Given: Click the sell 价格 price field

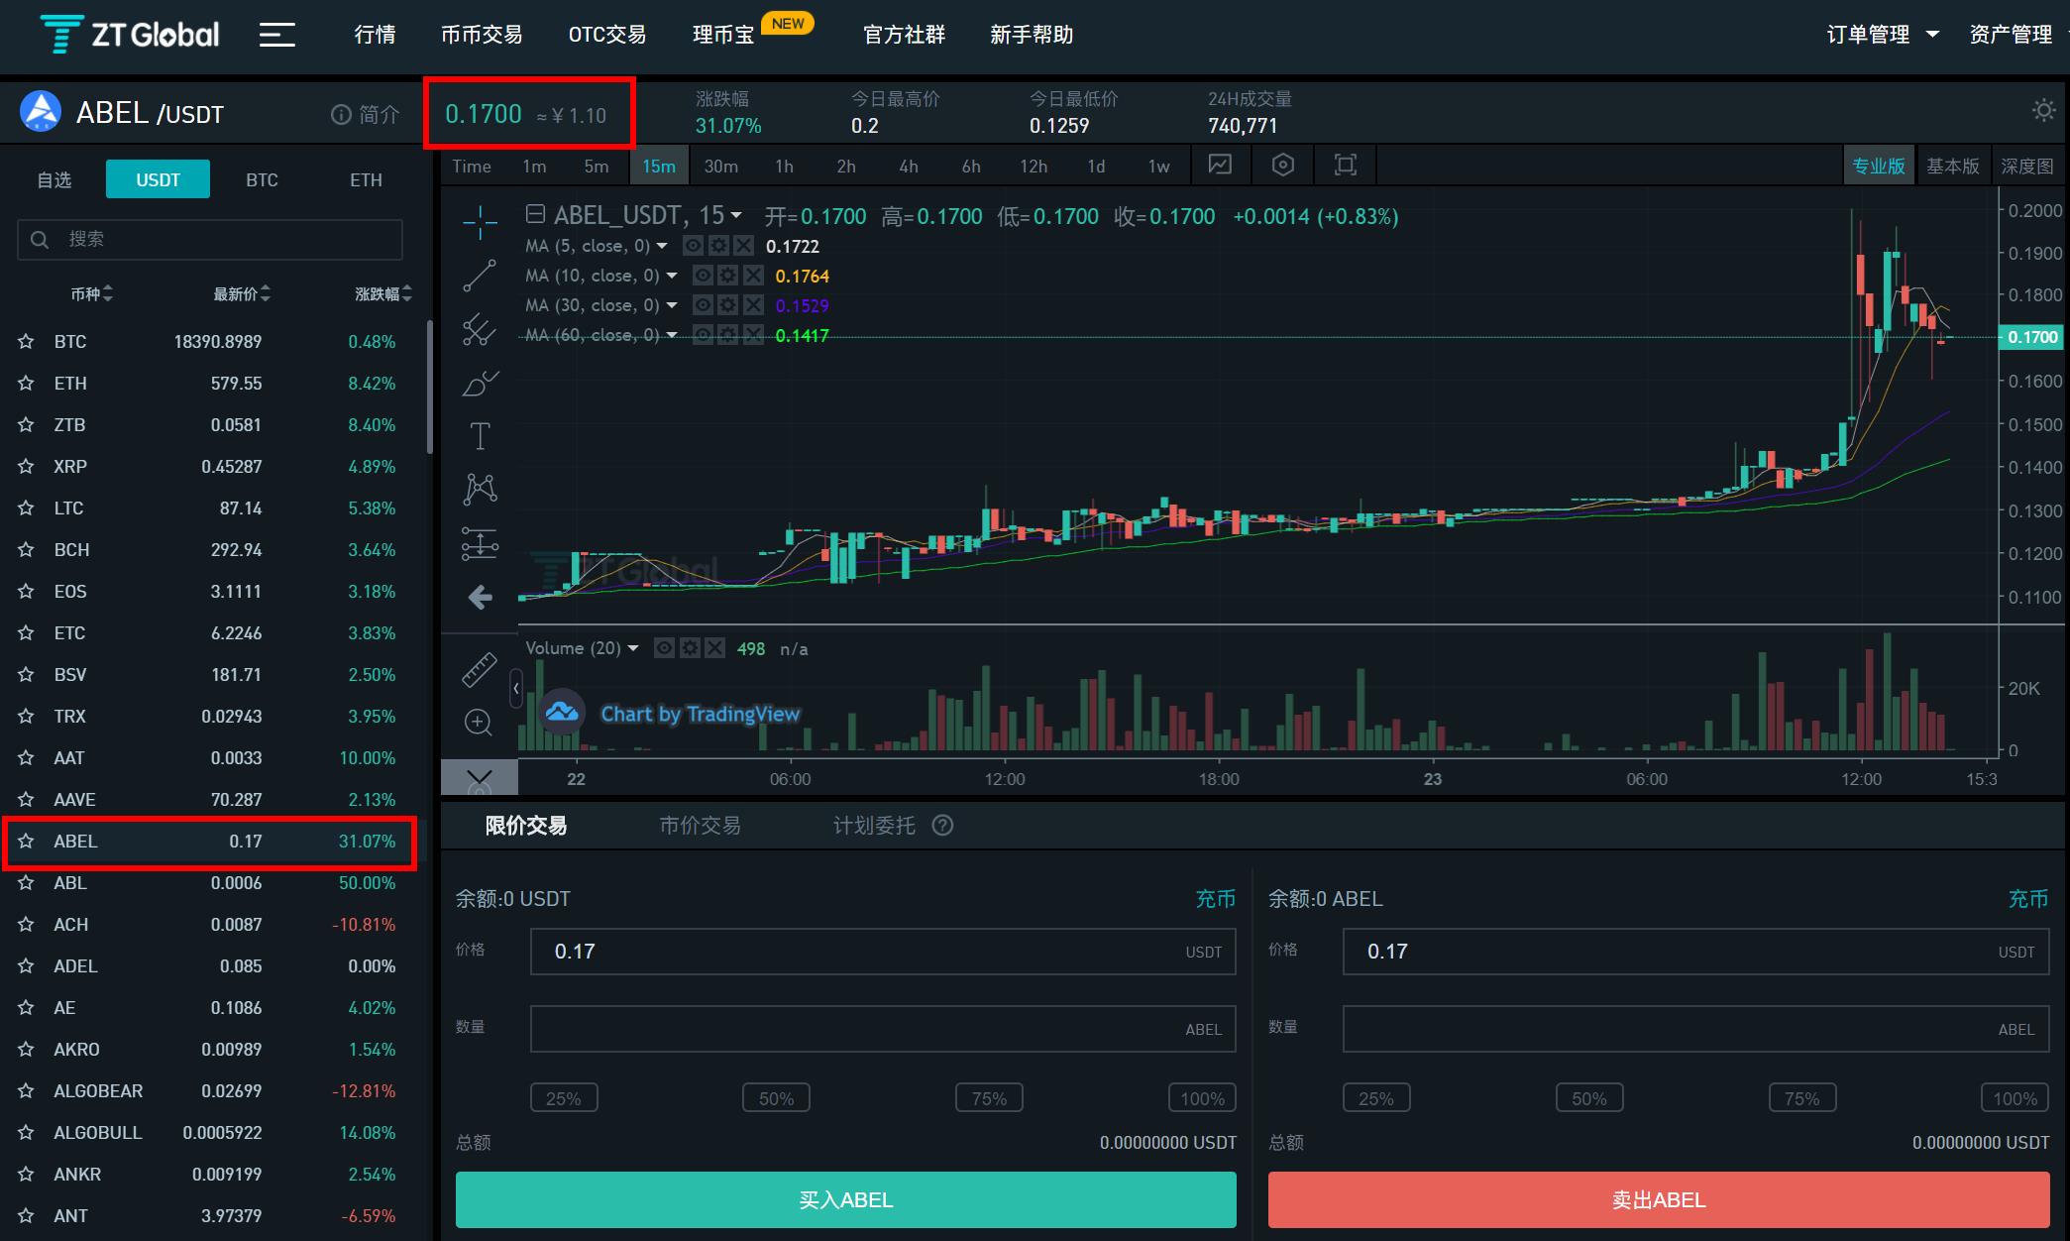Looking at the screenshot, I should coord(1695,952).
